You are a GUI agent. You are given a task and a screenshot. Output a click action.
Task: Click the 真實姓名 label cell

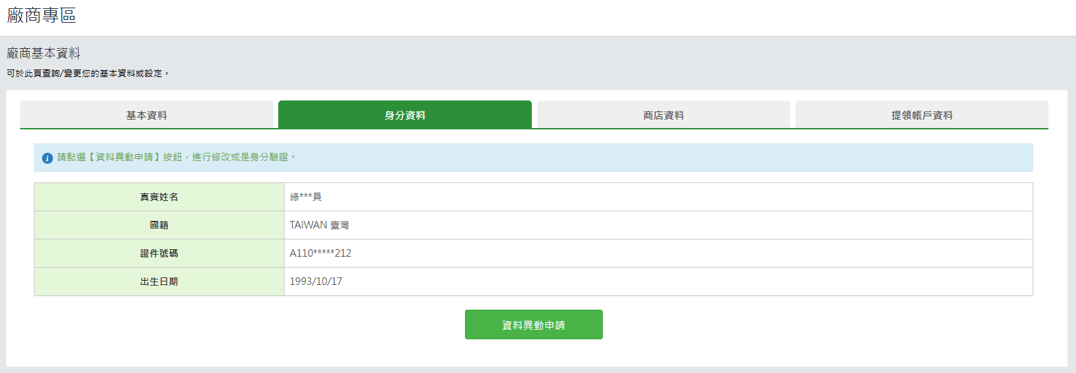click(x=159, y=197)
